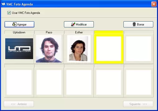Select the empty photo slot below Uptodown
The width and height of the screenshot is (158, 111).
19,82
